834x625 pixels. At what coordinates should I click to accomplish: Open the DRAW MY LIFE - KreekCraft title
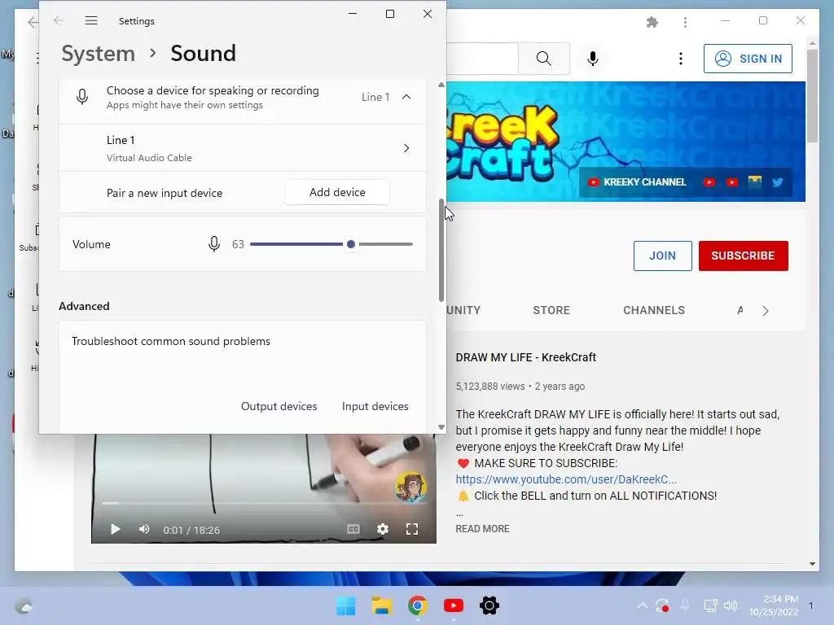pyautogui.click(x=525, y=357)
